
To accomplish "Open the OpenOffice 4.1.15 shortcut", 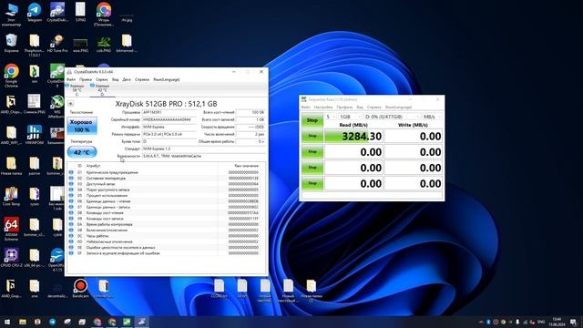I will click(57, 260).
